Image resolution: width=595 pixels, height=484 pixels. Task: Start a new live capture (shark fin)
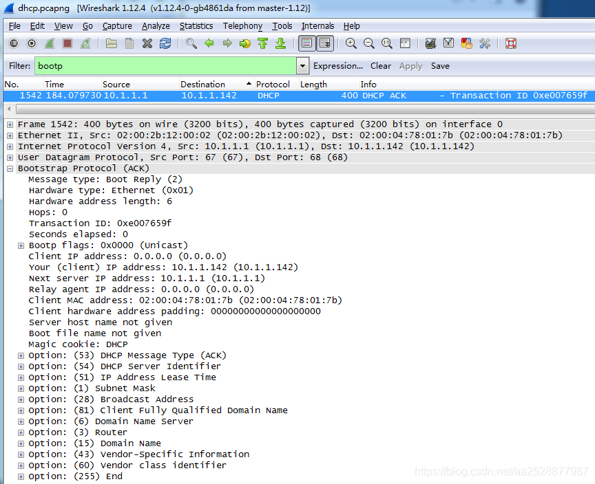coord(50,43)
